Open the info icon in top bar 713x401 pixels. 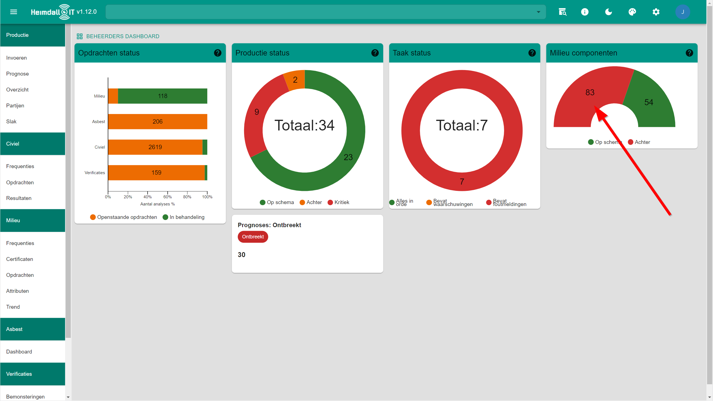pyautogui.click(x=585, y=12)
